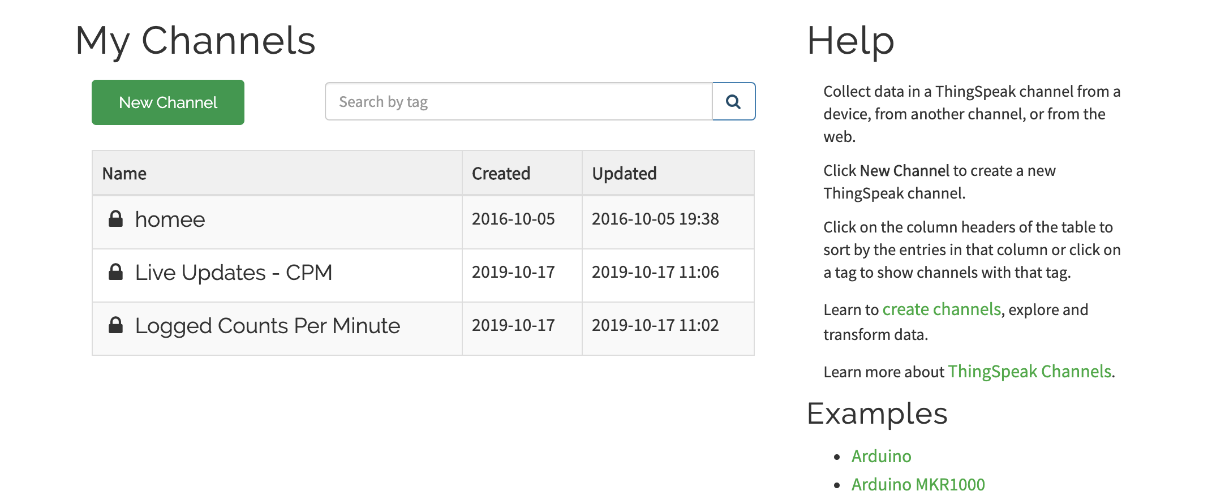Screen dimensions: 1212x491
Task: Open the ThingSpeak Channels help link
Action: (1030, 372)
